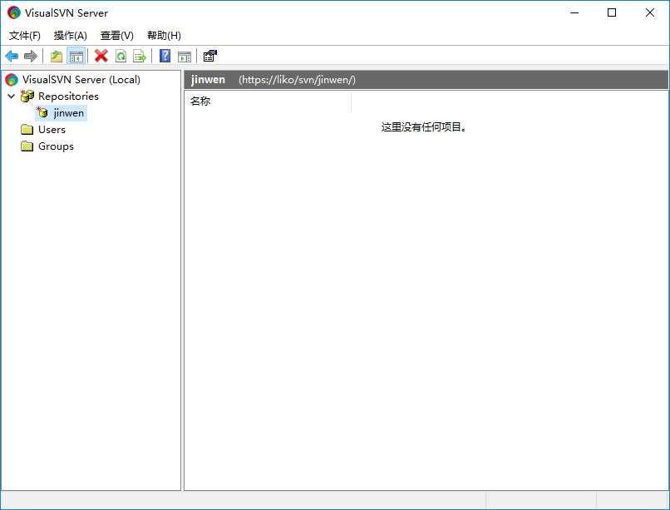Delete the repository with the red X icon
Screen dimensions: 670x510
coord(101,56)
